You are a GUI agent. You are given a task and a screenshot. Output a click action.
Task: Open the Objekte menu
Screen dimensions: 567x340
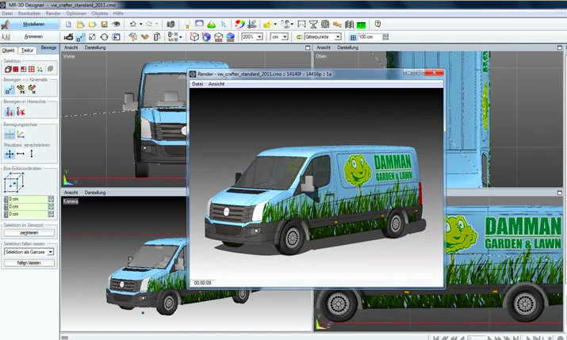coord(99,13)
